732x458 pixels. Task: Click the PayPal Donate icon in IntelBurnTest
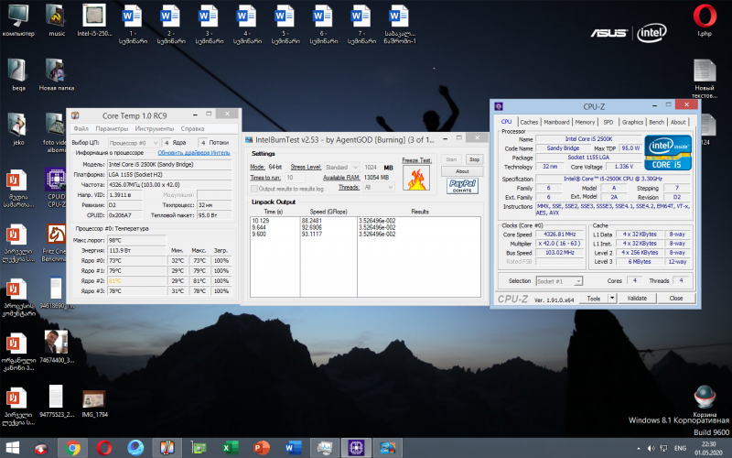coord(461,184)
